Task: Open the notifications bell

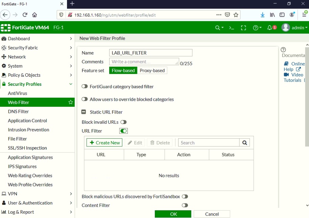Action: pyautogui.click(x=270, y=27)
